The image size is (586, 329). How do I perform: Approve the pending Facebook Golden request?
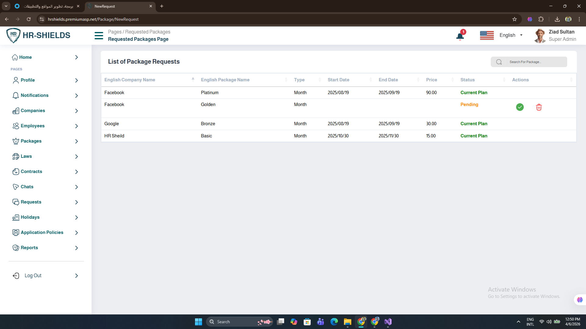520,107
